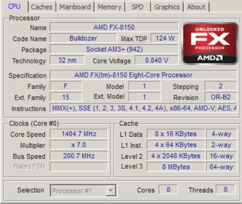The height and width of the screenshot is (204, 242).
Task: Click the Processor selection dropdown arrow
Action: (111, 191)
